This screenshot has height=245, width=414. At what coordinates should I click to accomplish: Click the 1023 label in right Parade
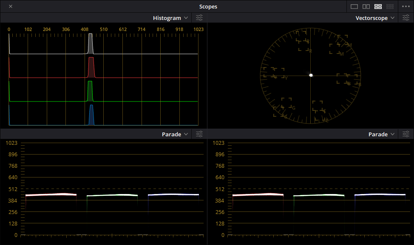click(x=218, y=143)
